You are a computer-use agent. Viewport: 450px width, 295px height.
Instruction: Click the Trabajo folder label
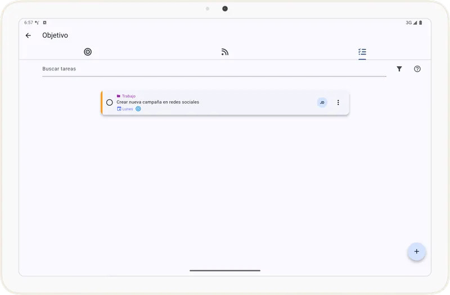(129, 96)
